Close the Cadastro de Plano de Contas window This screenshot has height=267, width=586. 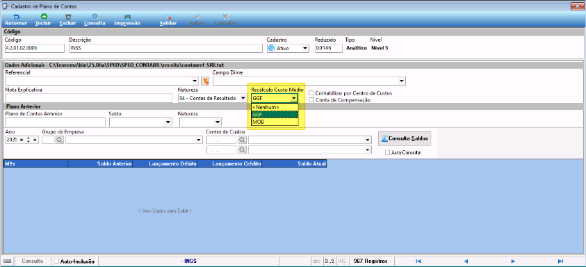[578, 6]
